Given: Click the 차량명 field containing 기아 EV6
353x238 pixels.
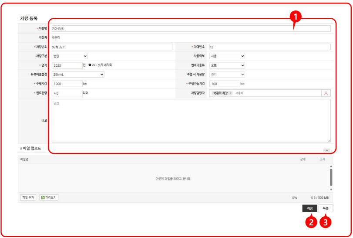Looking at the screenshot, I should click(x=191, y=29).
